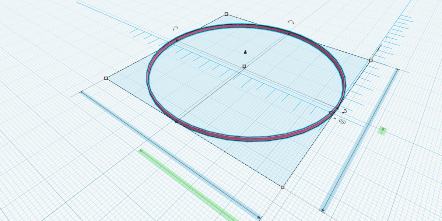
Task: Click the rotation arrow beside the ruler origin
Action: [344, 111]
